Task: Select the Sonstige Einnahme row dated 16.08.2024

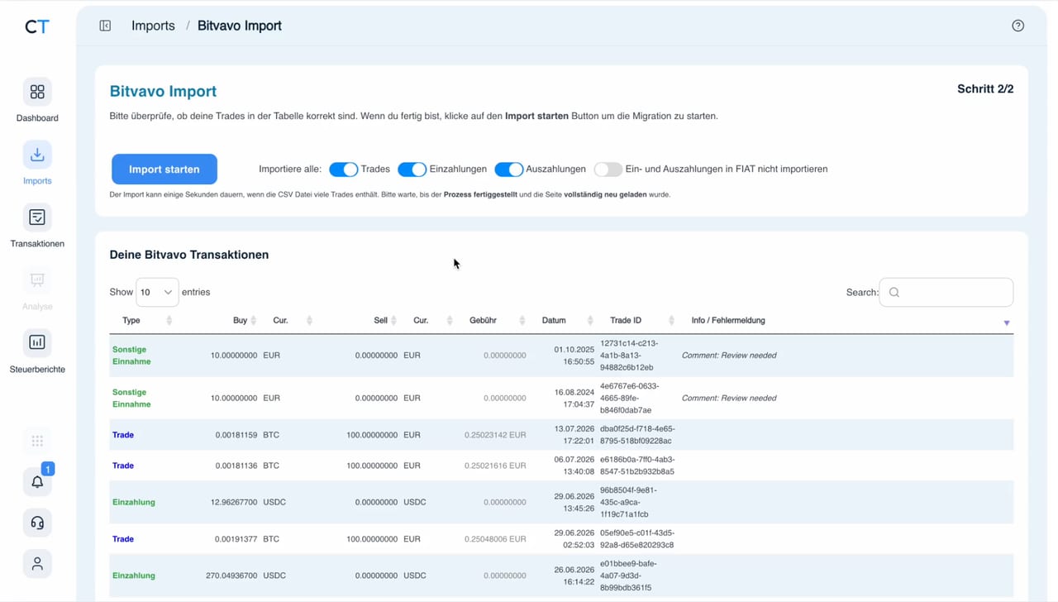Action: click(x=561, y=399)
